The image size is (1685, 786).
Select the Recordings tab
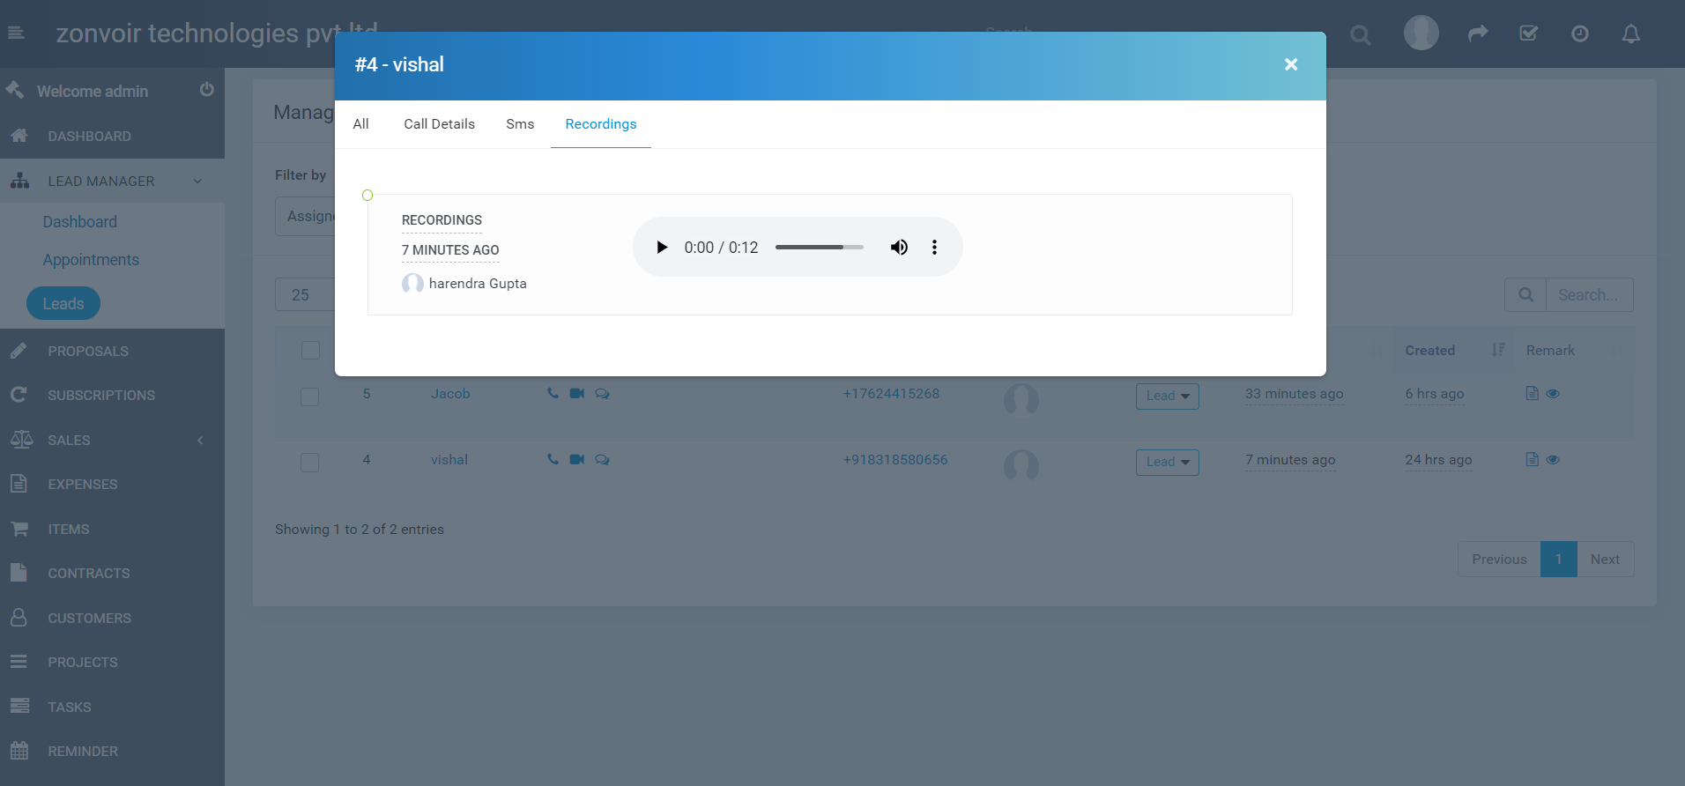601,124
